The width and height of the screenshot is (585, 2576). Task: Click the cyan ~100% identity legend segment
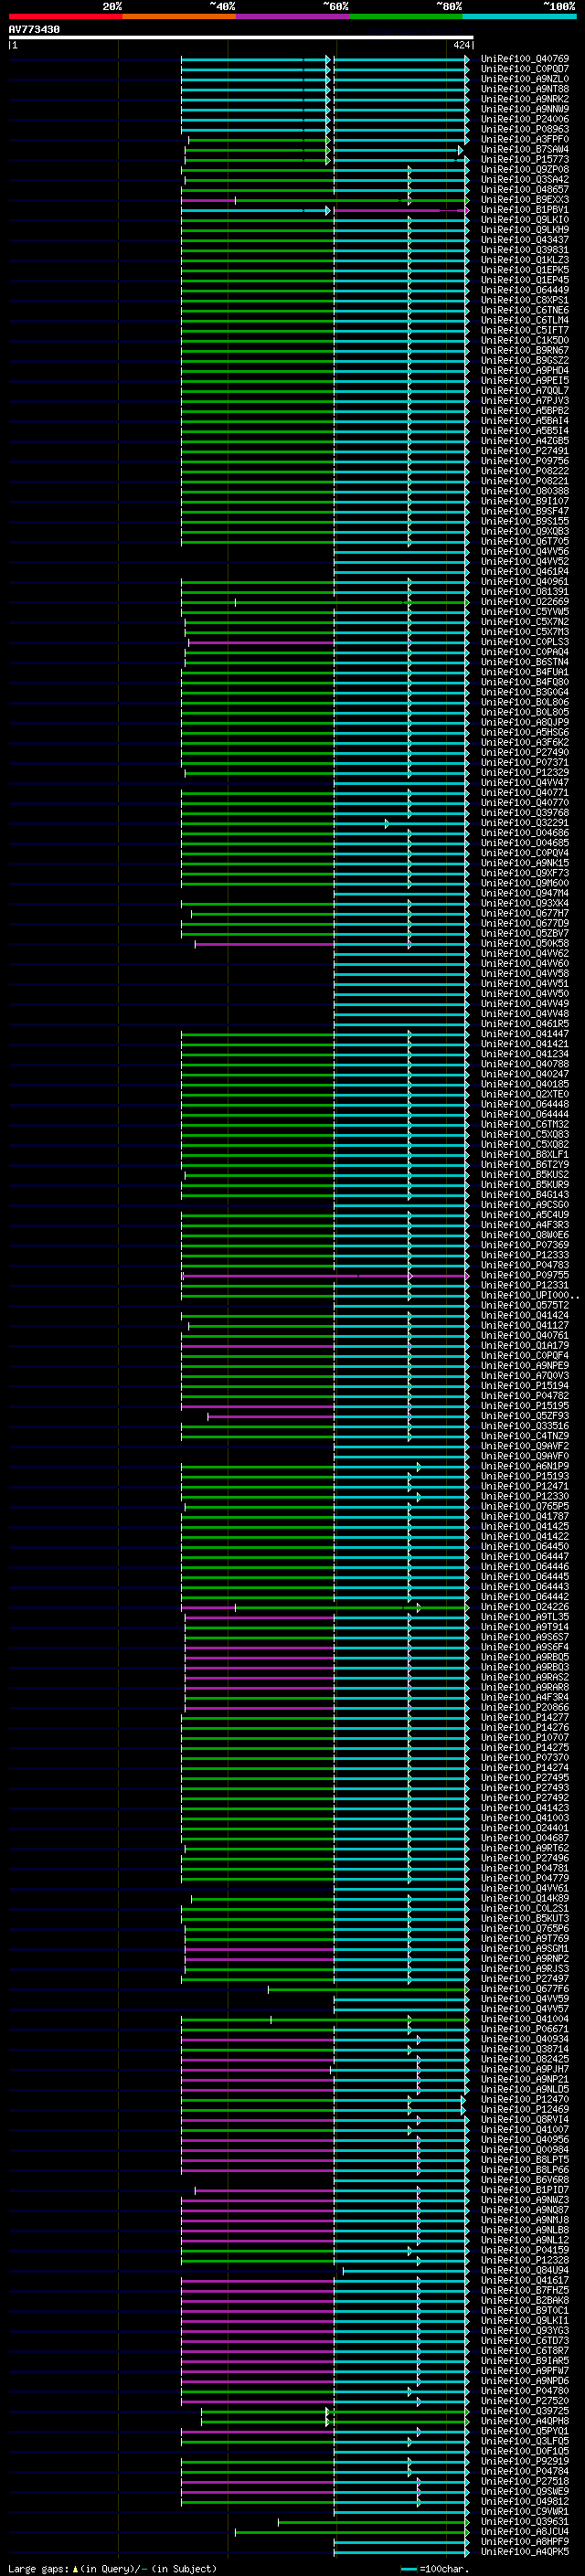pyautogui.click(x=519, y=16)
